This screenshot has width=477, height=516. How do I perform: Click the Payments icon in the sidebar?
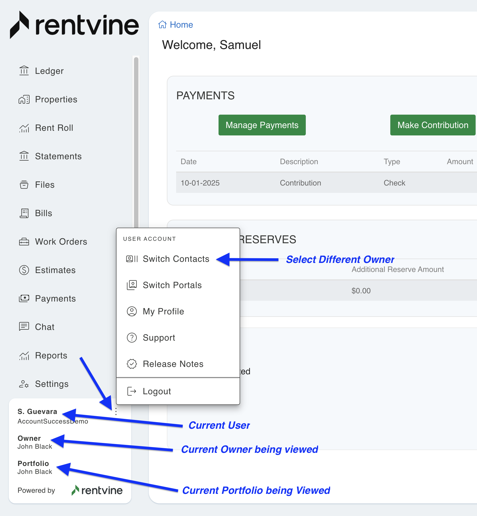coord(24,298)
